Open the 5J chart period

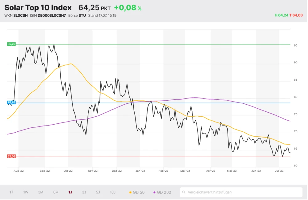point(98,192)
